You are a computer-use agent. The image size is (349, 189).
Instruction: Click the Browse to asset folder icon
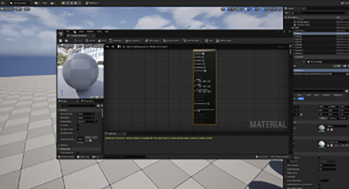point(66,41)
